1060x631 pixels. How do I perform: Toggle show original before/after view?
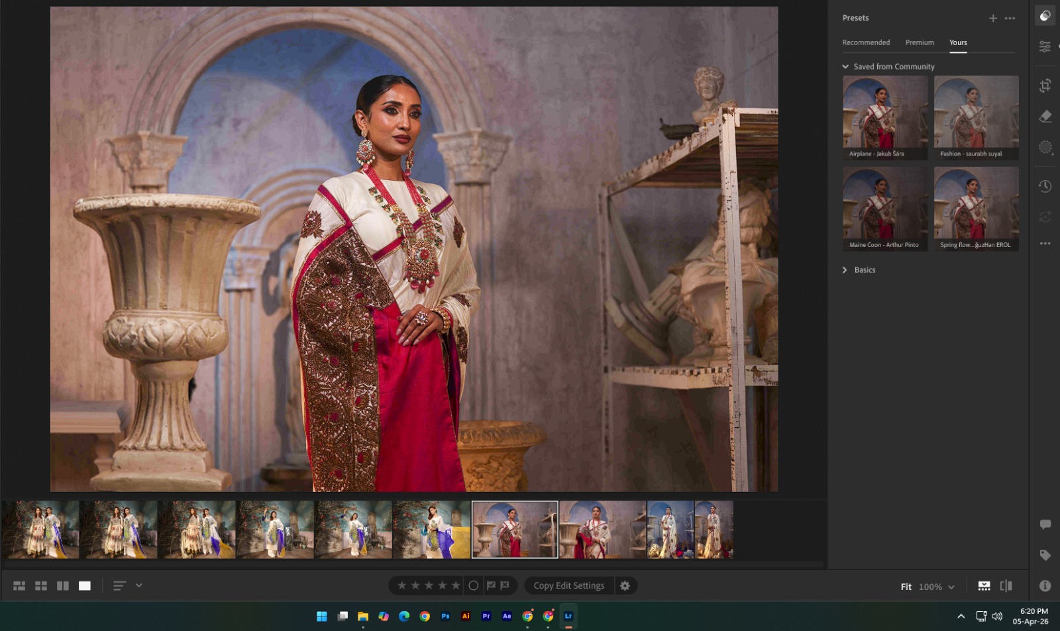pyautogui.click(x=1006, y=585)
